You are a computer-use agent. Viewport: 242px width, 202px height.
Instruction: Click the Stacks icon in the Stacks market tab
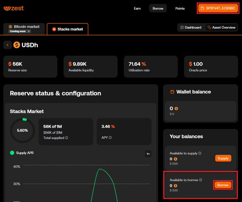[x=54, y=29]
